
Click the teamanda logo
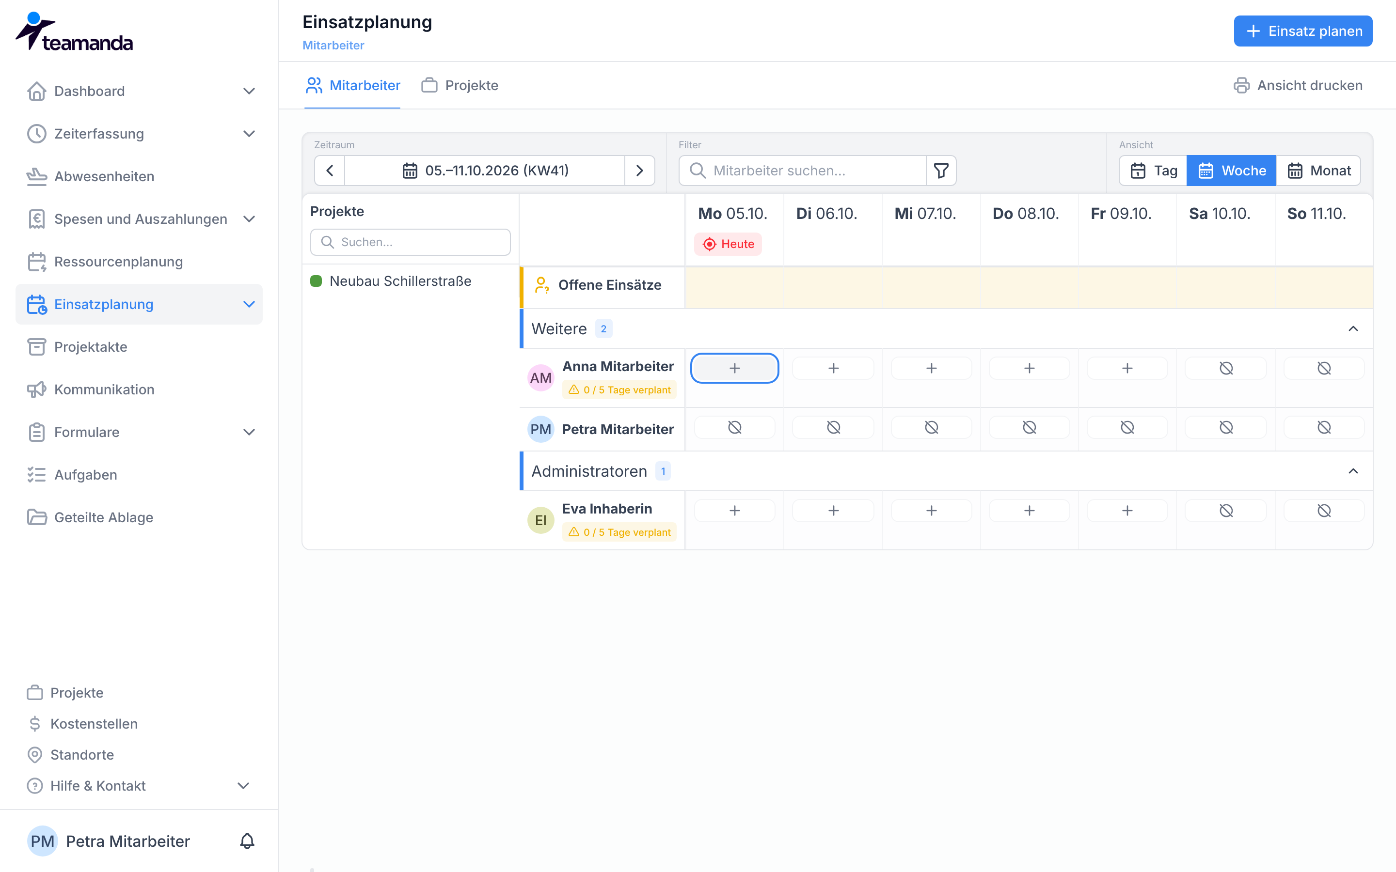(x=75, y=31)
